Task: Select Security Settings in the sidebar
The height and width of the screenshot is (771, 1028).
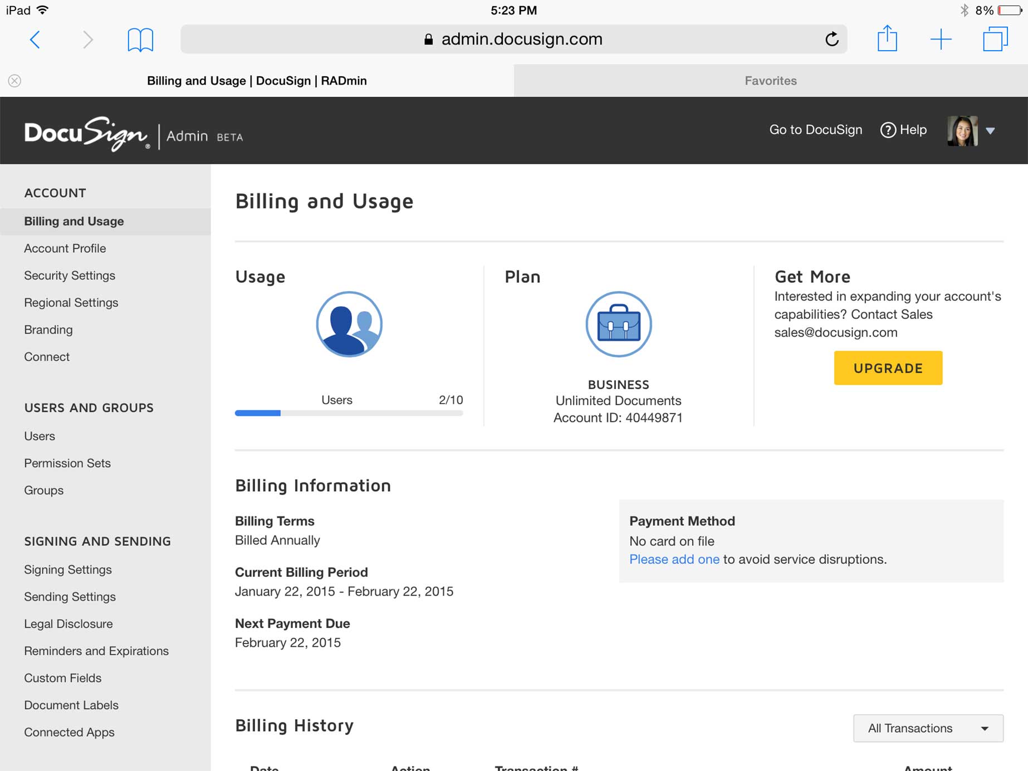Action: point(69,275)
